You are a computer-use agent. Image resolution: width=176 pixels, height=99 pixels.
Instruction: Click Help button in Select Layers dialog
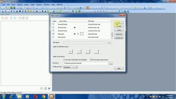[119, 68]
